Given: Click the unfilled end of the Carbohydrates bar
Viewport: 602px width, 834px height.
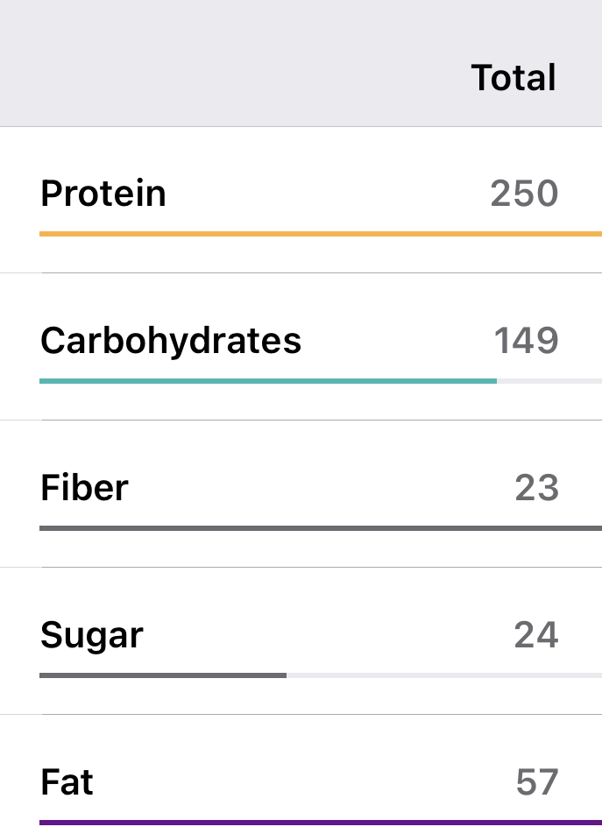Looking at the screenshot, I should 549,381.
